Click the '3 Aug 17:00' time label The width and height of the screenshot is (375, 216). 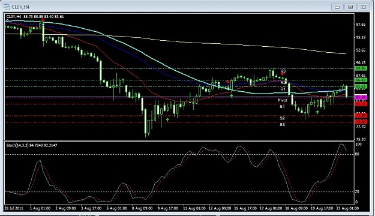[x=91, y=208]
